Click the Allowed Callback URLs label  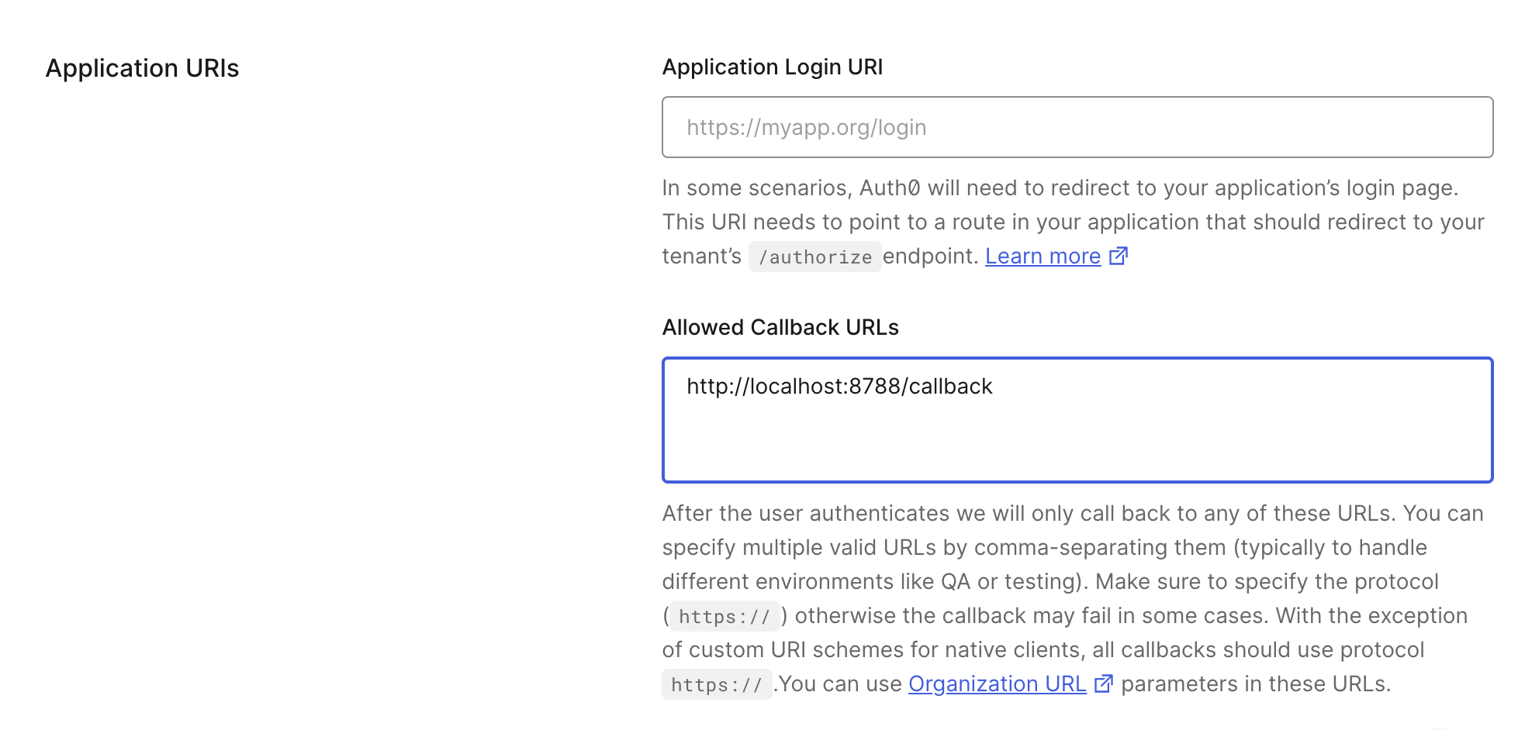[x=780, y=328]
